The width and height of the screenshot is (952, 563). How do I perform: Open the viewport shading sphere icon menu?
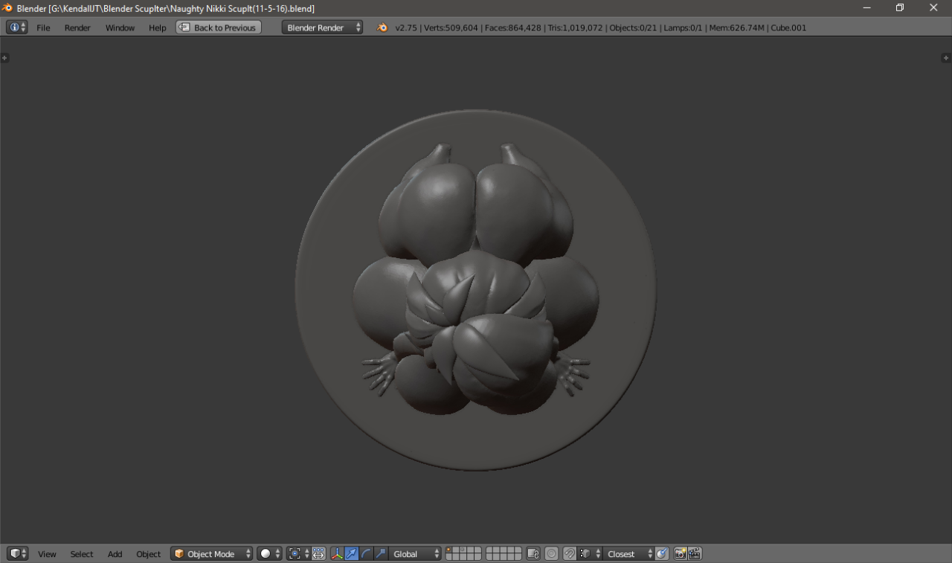[269, 554]
